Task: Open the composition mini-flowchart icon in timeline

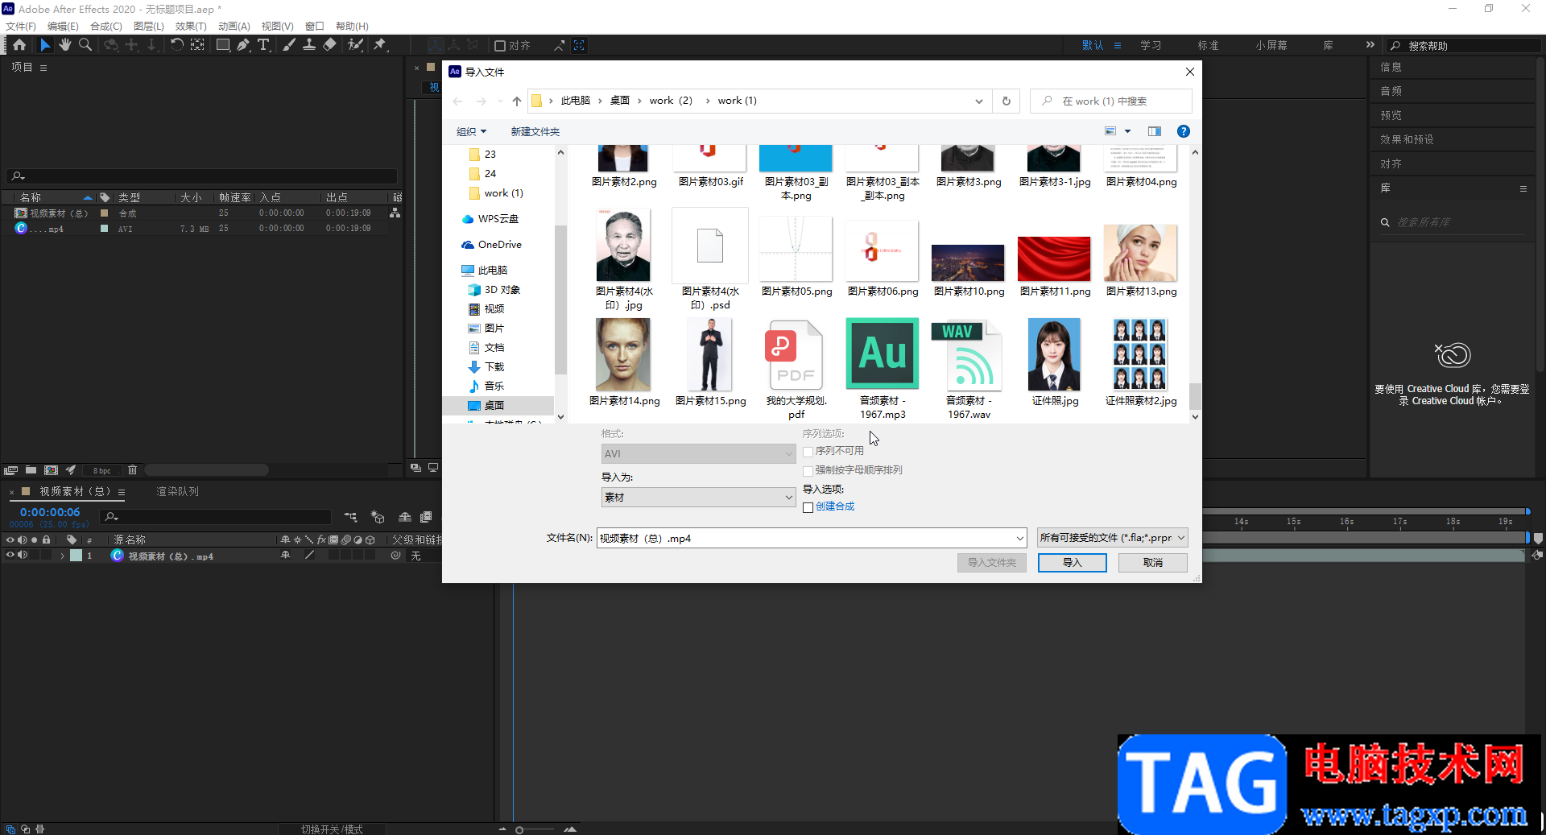Action: click(x=351, y=517)
